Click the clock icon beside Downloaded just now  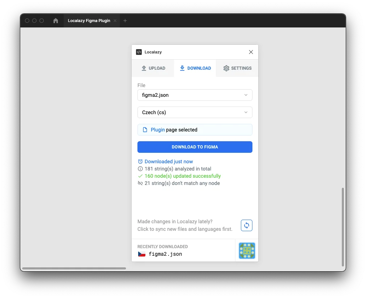click(x=140, y=161)
